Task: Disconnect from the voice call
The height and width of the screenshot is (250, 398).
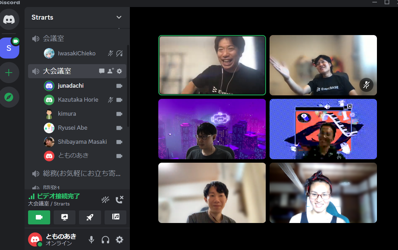Action: pyautogui.click(x=119, y=200)
